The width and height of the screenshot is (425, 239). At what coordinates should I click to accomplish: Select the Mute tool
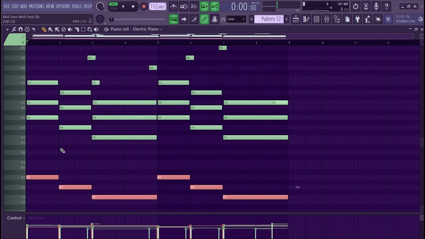70,29
